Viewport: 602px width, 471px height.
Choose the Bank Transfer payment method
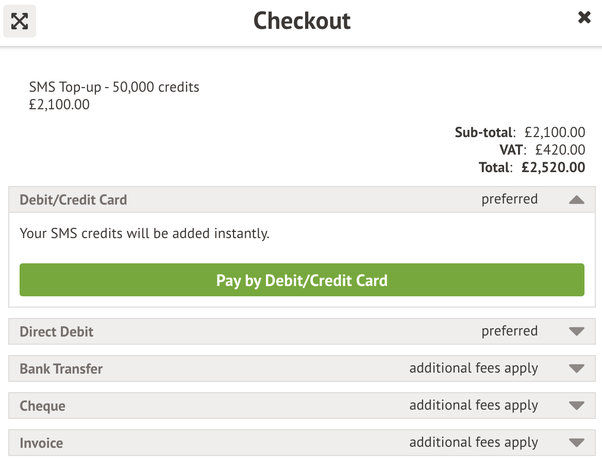[x=61, y=369]
